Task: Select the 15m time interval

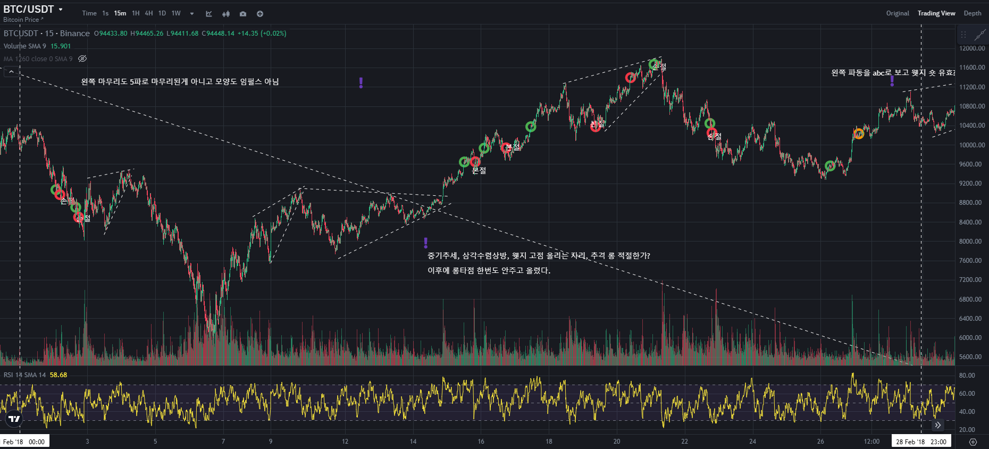Action: tap(120, 13)
